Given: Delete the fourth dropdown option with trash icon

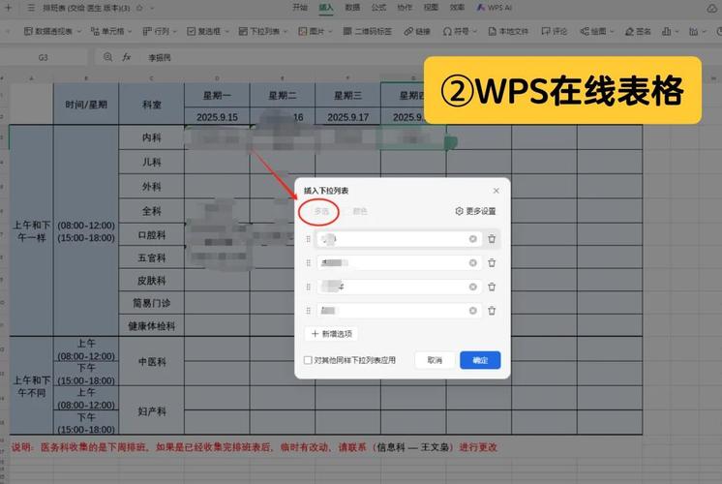Looking at the screenshot, I should coord(492,311).
